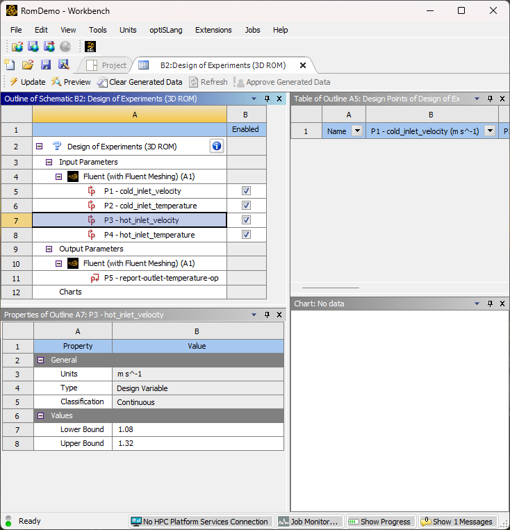Click the New project icon
The height and width of the screenshot is (530, 510).
10,65
